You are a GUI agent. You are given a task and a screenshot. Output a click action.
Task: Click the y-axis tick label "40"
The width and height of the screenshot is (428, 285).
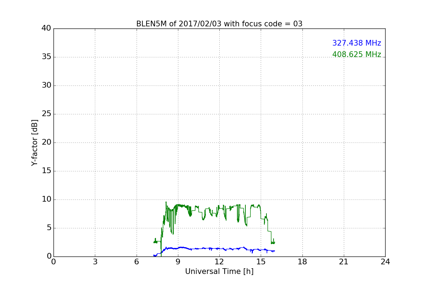[46, 28]
